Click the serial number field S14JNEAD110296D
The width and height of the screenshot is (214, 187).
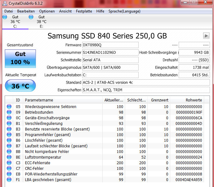point(110,52)
